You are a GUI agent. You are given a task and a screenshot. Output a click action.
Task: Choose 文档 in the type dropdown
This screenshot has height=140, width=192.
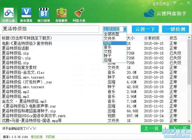tap(115, 52)
